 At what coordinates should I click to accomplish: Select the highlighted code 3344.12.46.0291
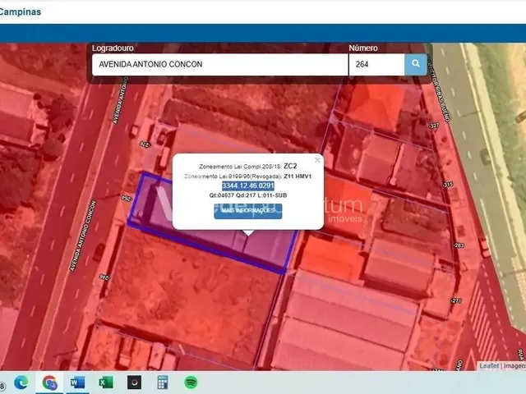click(x=248, y=186)
